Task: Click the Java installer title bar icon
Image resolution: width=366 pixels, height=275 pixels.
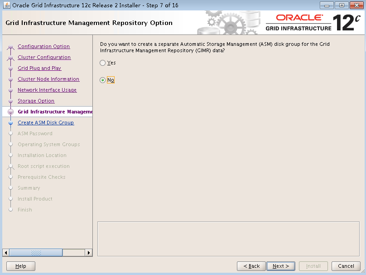Action: 7,5
